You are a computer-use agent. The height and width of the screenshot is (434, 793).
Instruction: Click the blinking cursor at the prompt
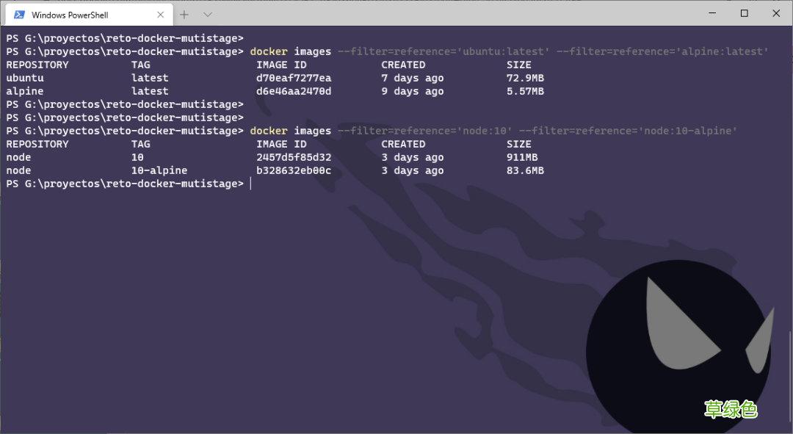pyautogui.click(x=250, y=184)
